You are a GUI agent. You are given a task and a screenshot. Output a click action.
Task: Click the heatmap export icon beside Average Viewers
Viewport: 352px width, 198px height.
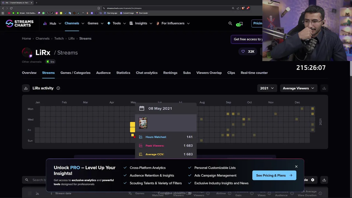pyautogui.click(x=324, y=88)
